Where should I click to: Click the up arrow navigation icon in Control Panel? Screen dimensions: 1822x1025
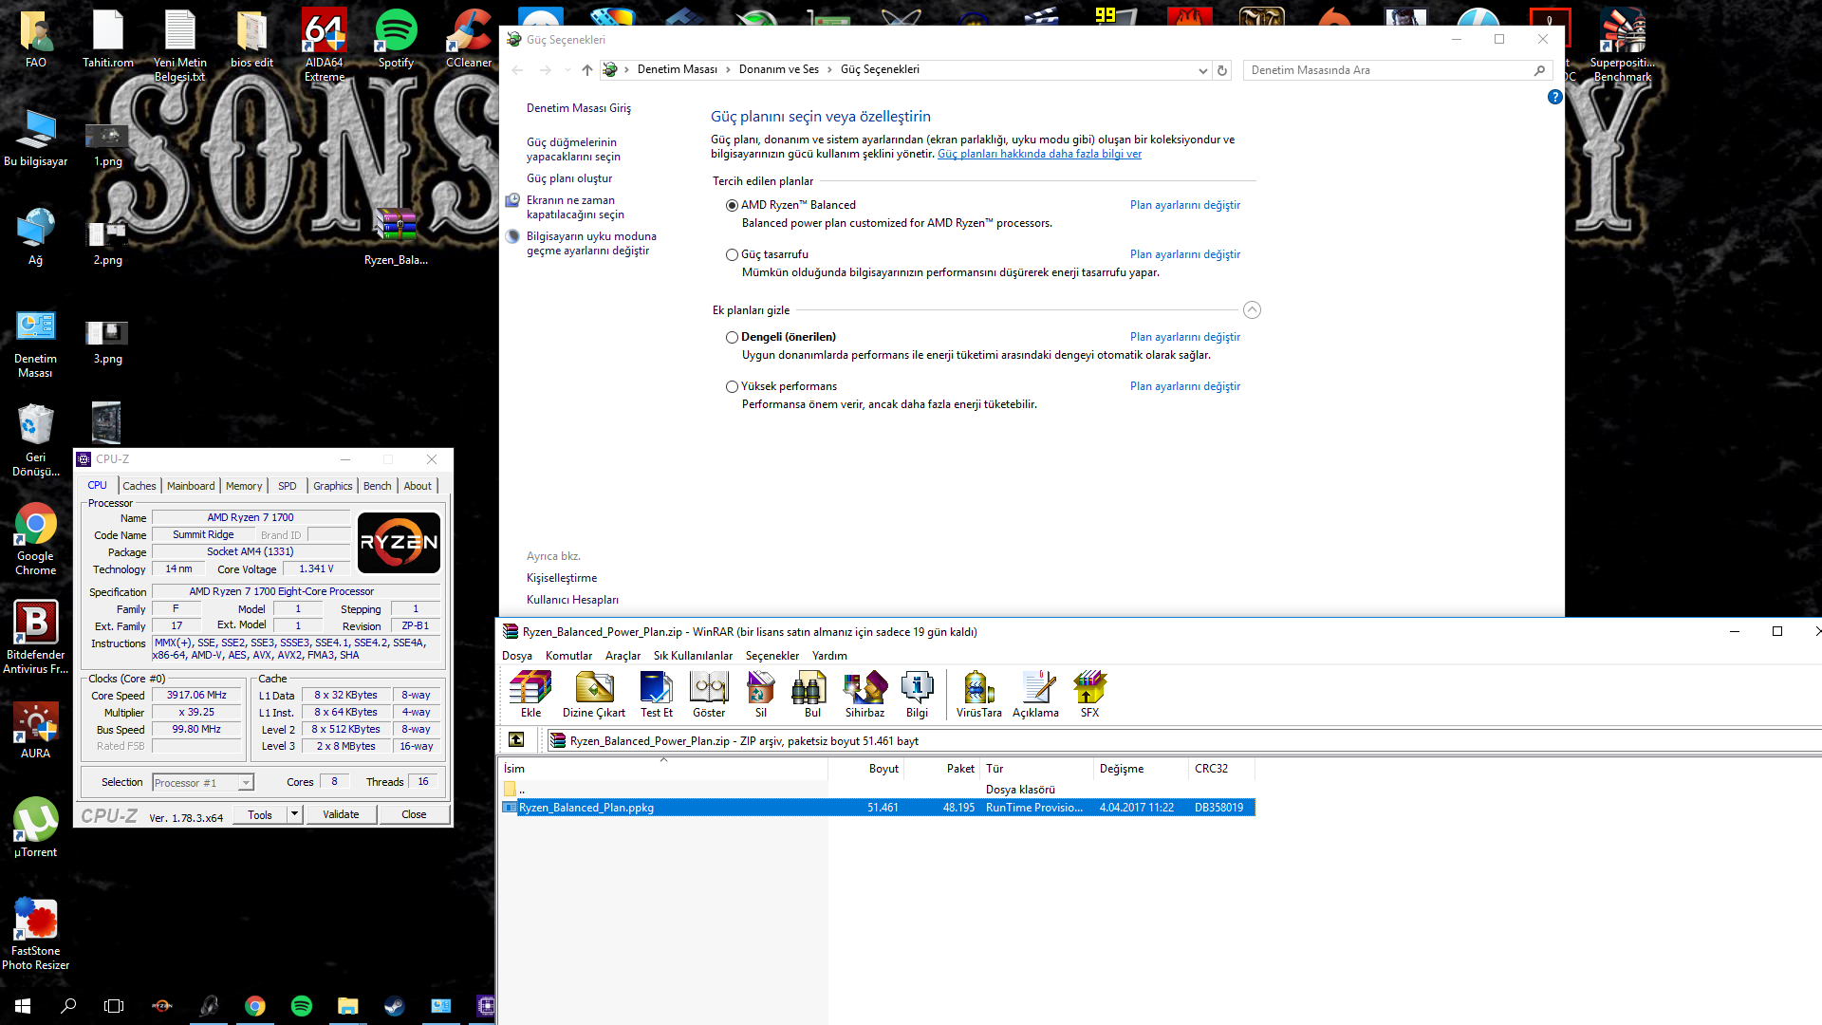click(x=587, y=70)
